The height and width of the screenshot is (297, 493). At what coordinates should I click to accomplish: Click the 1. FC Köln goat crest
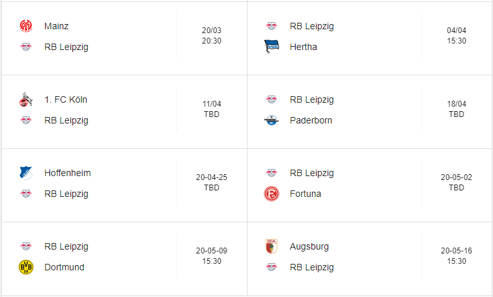tap(26, 99)
